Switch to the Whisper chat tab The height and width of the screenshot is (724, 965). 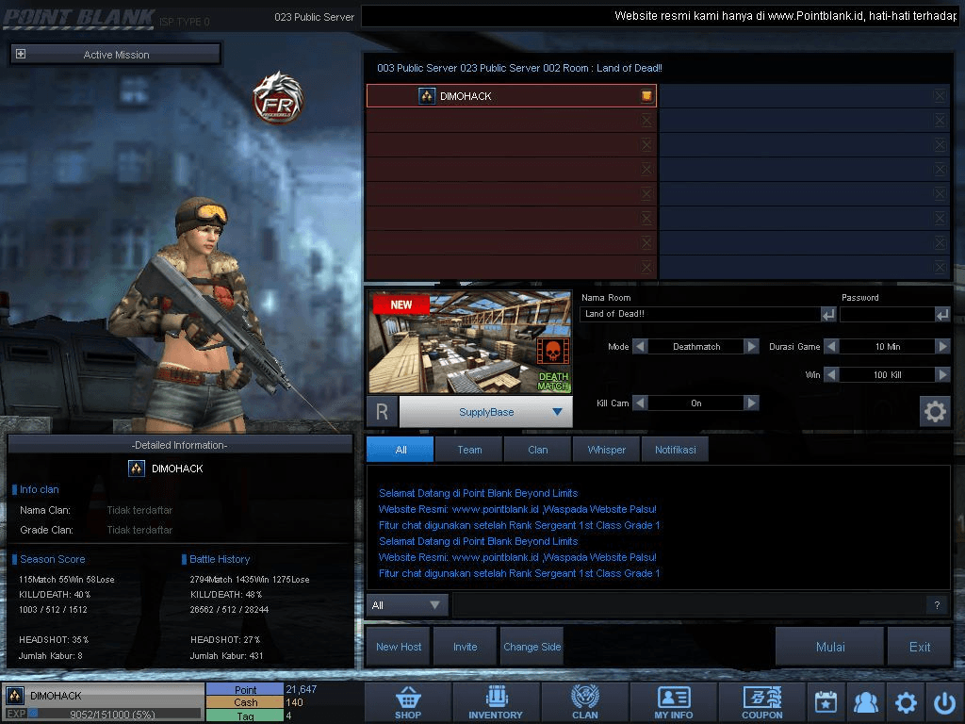[x=606, y=450]
